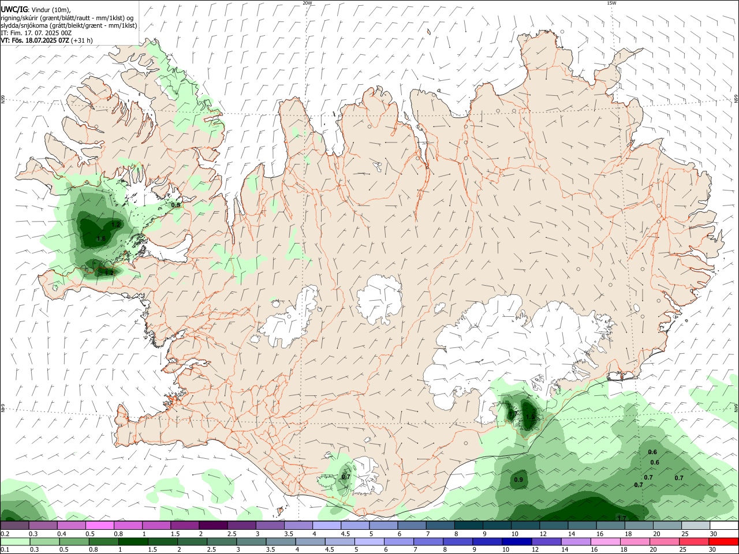Click the '0.1' label in the rain legend
This screenshot has height=554, width=739.
click(5, 549)
